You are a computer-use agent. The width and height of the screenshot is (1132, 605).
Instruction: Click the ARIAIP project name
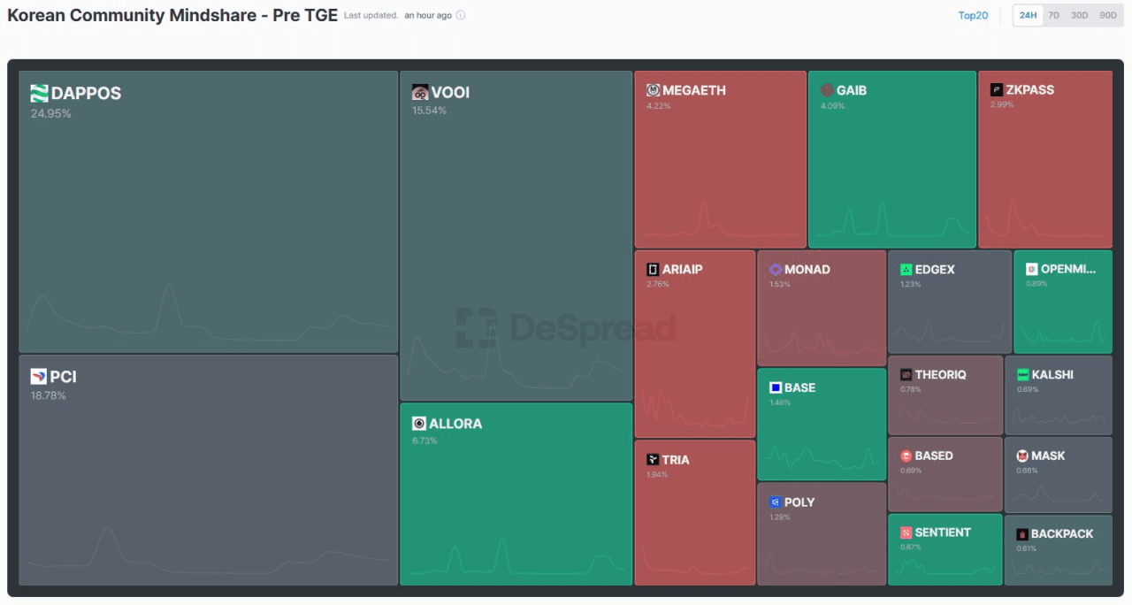click(682, 269)
